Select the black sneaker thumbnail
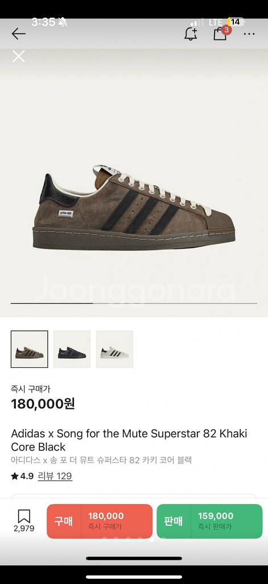268x584 pixels. tap(72, 349)
